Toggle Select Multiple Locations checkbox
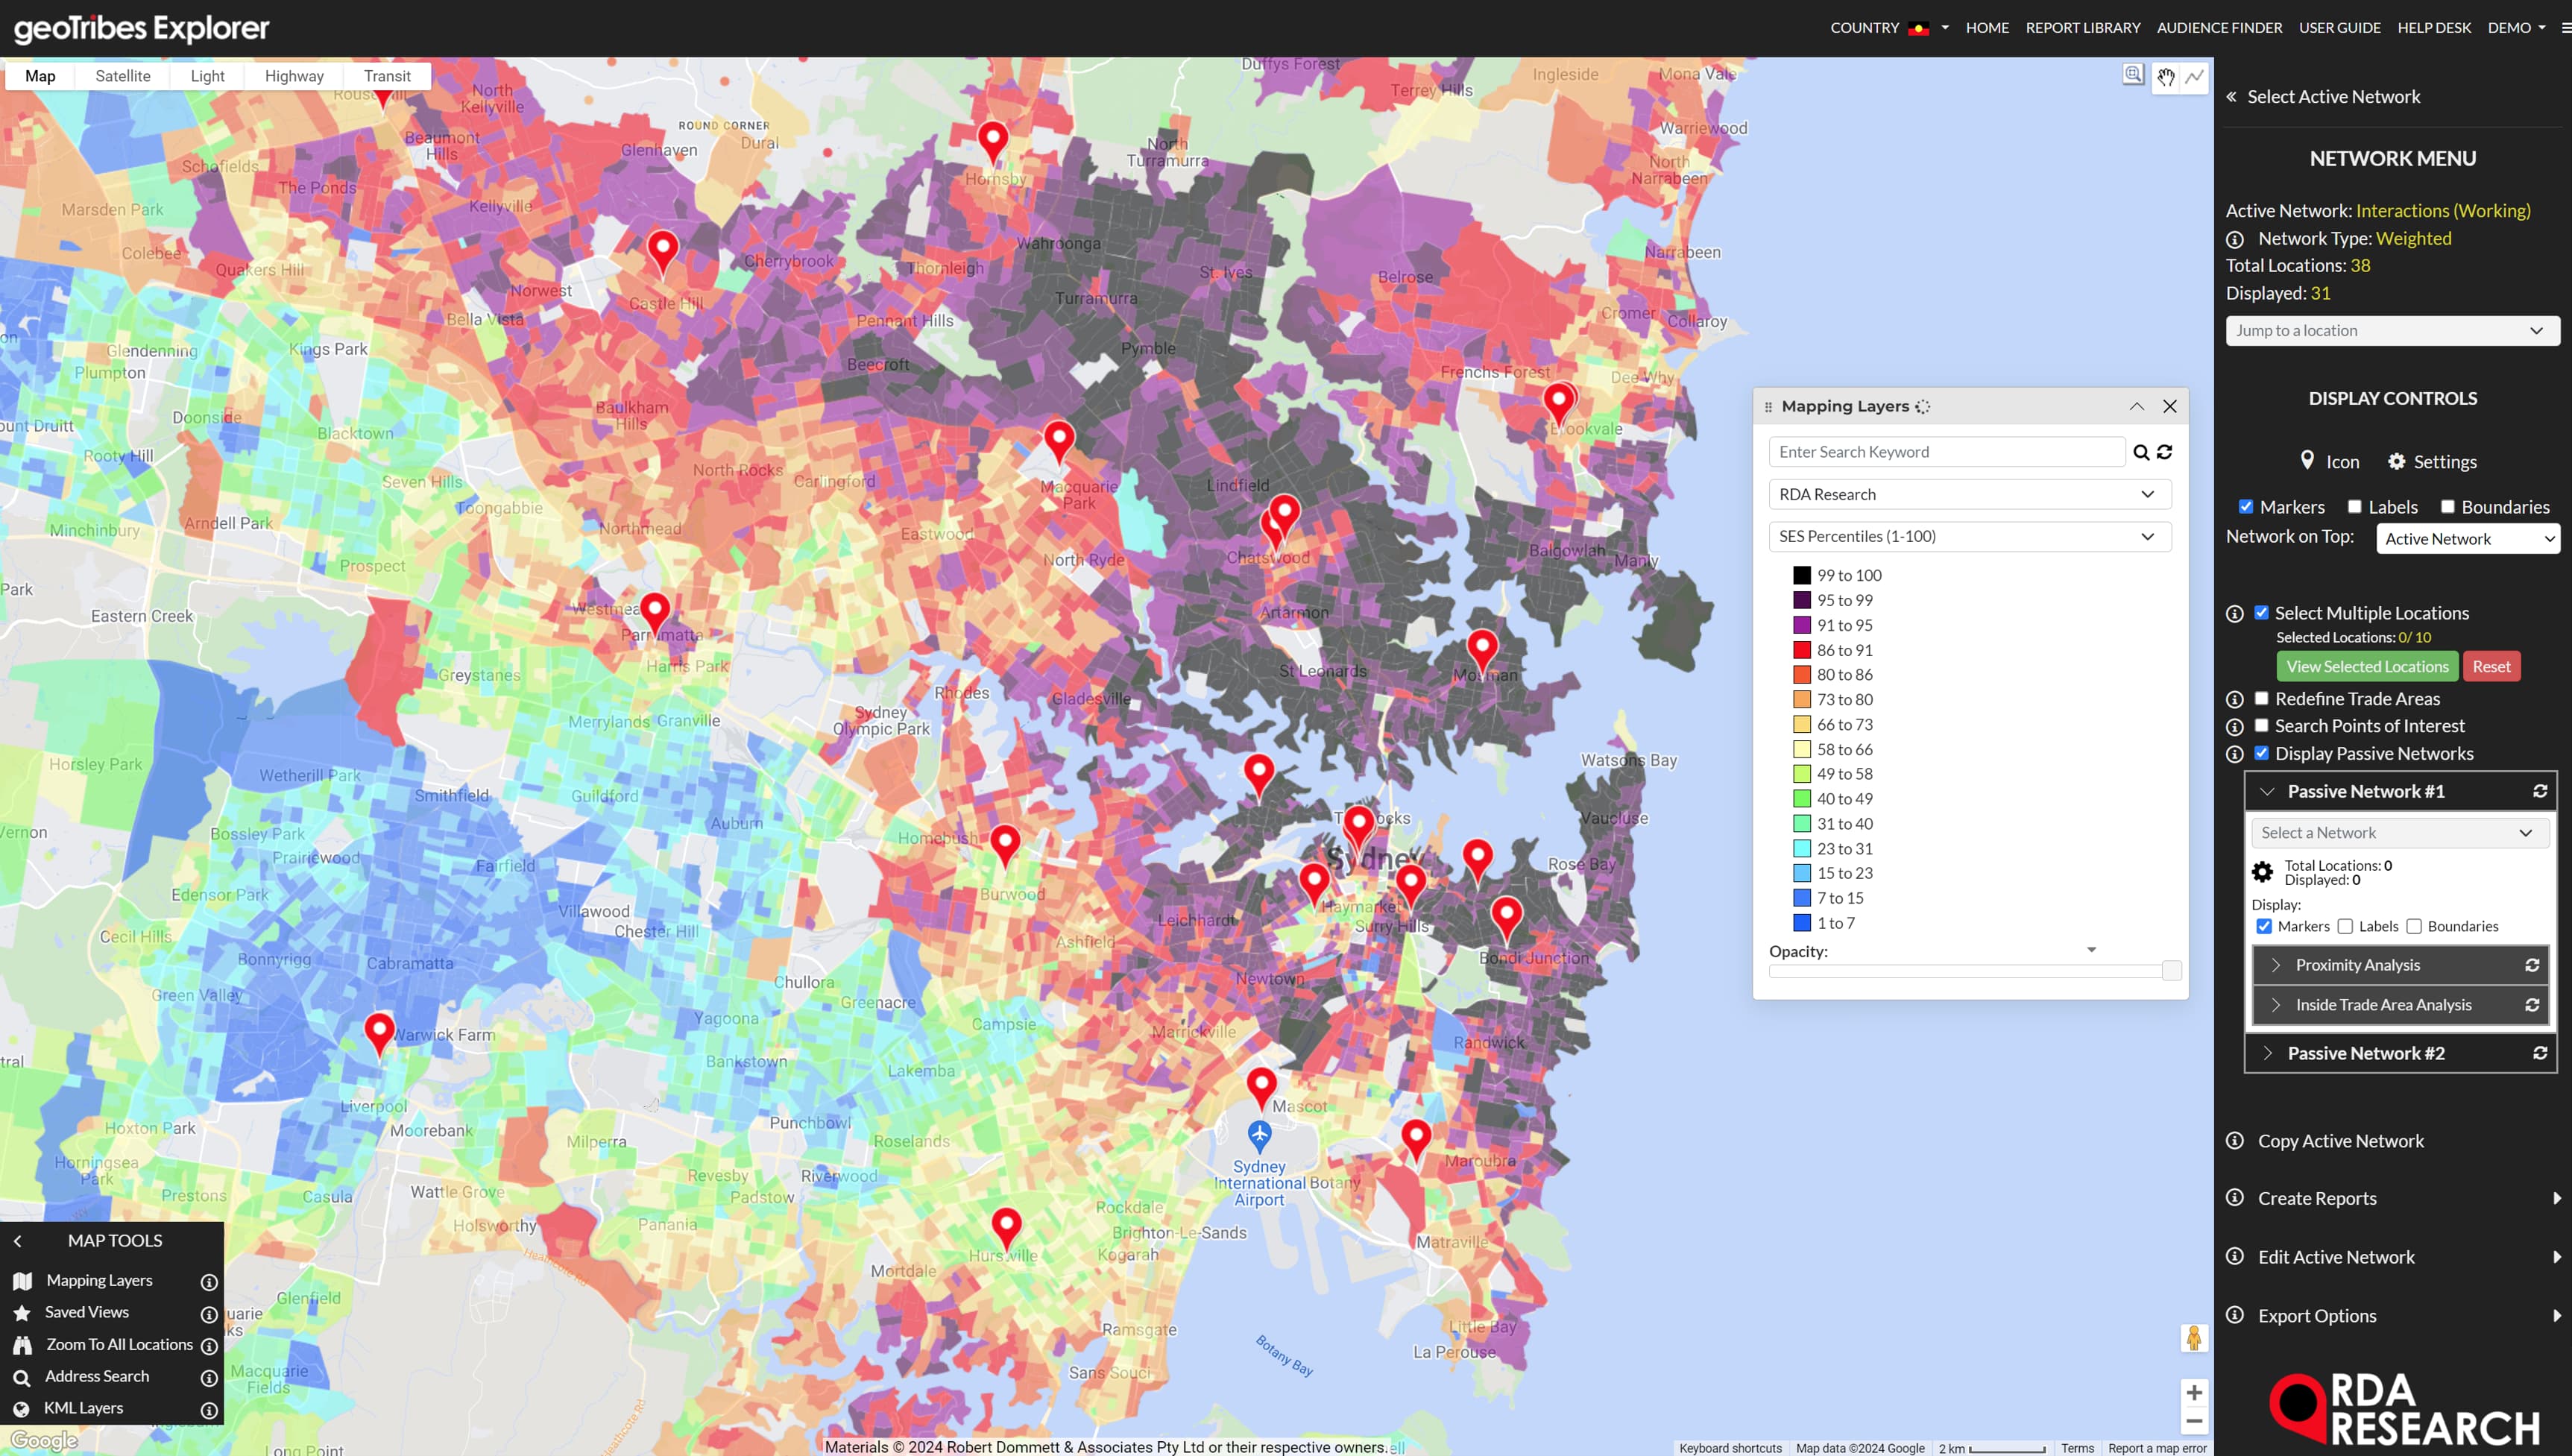This screenshot has height=1456, width=2572. [2262, 612]
